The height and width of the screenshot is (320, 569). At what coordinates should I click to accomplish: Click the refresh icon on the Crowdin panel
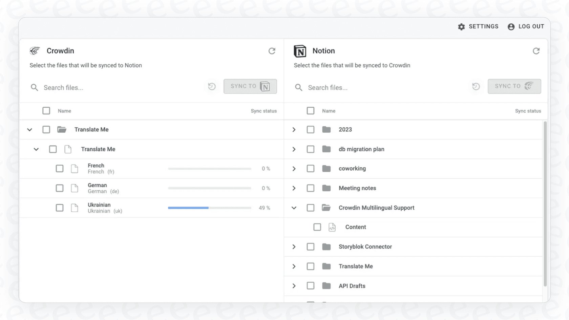[x=272, y=51]
